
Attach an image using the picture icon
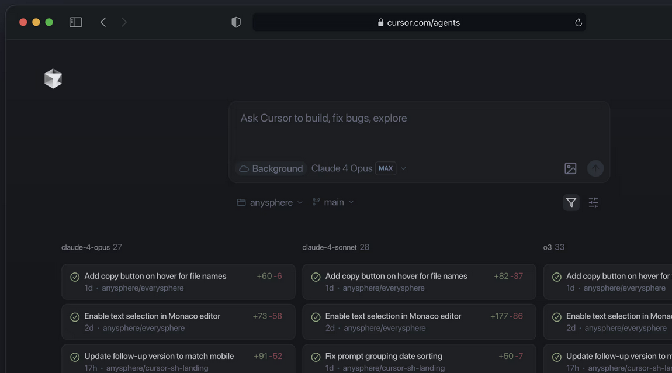(570, 168)
